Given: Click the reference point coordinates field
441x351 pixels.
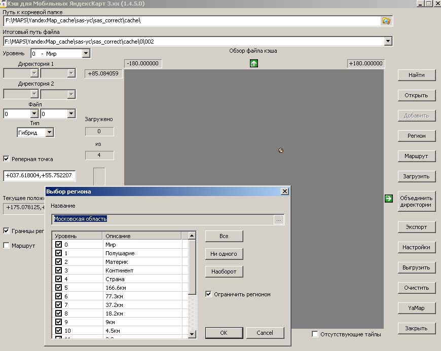Looking at the screenshot, I should (x=40, y=176).
